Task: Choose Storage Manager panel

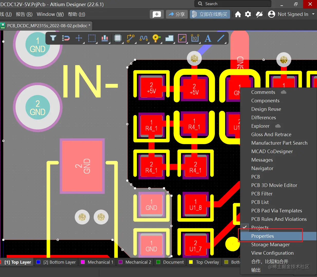Action: (278, 244)
